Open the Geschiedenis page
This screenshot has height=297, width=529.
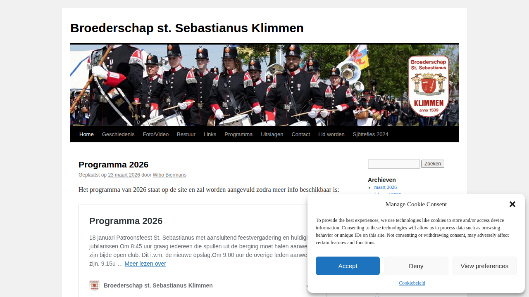(118, 134)
